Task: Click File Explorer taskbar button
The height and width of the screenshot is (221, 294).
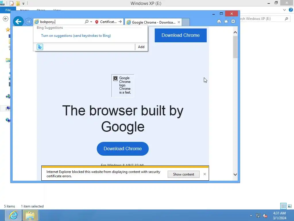Action: pos(30,215)
